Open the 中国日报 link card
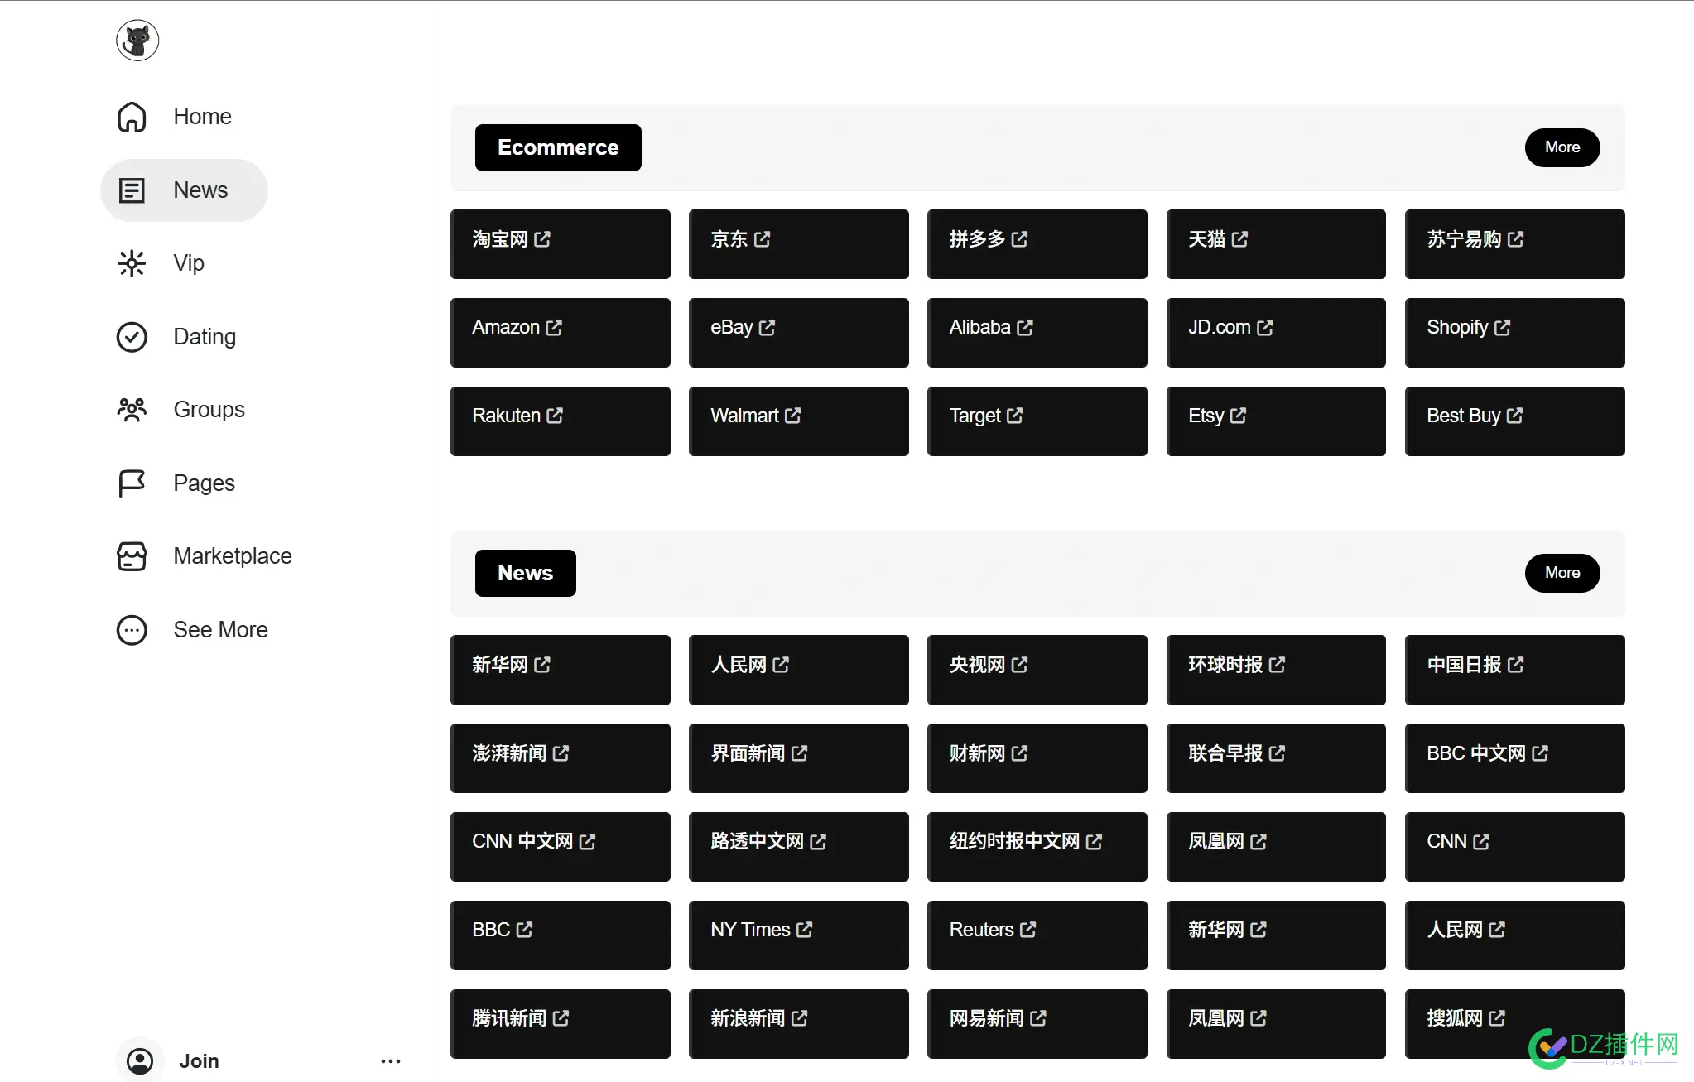 tap(1515, 671)
